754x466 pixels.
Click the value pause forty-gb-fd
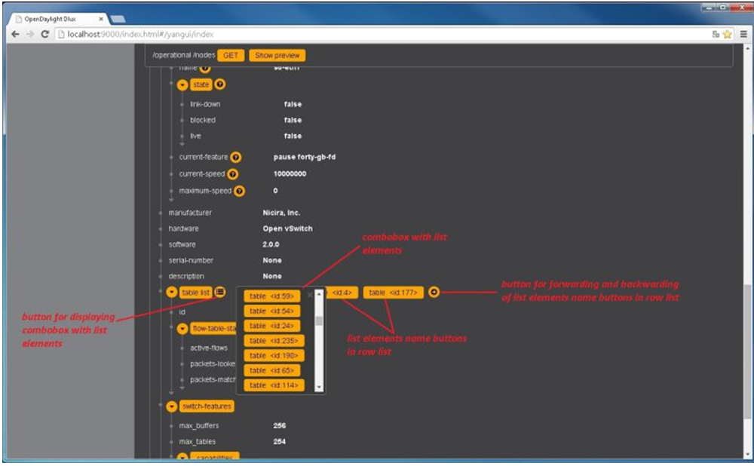click(305, 157)
